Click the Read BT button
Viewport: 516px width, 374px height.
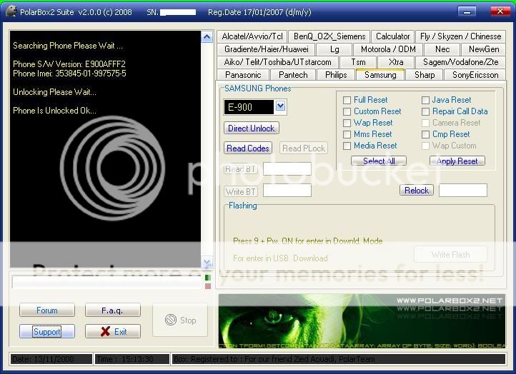click(240, 169)
